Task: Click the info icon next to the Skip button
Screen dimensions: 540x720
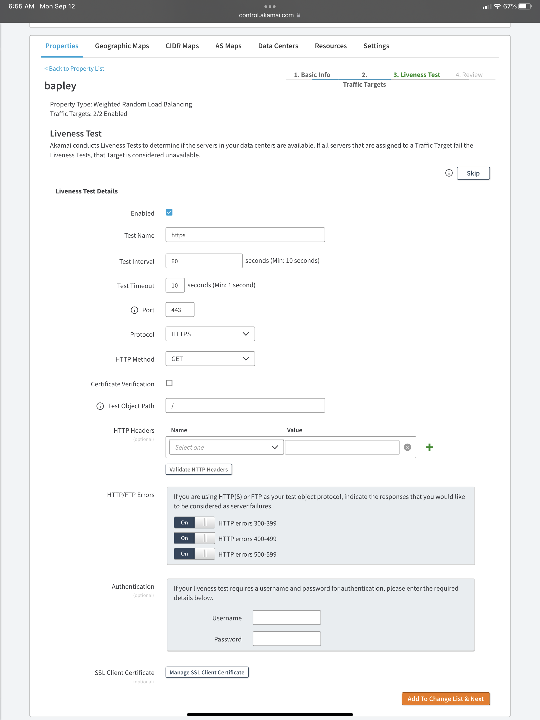Action: 449,173
